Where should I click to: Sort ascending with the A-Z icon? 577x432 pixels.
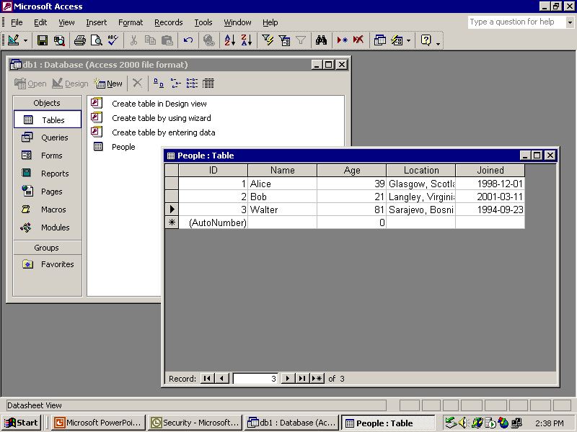click(x=230, y=40)
